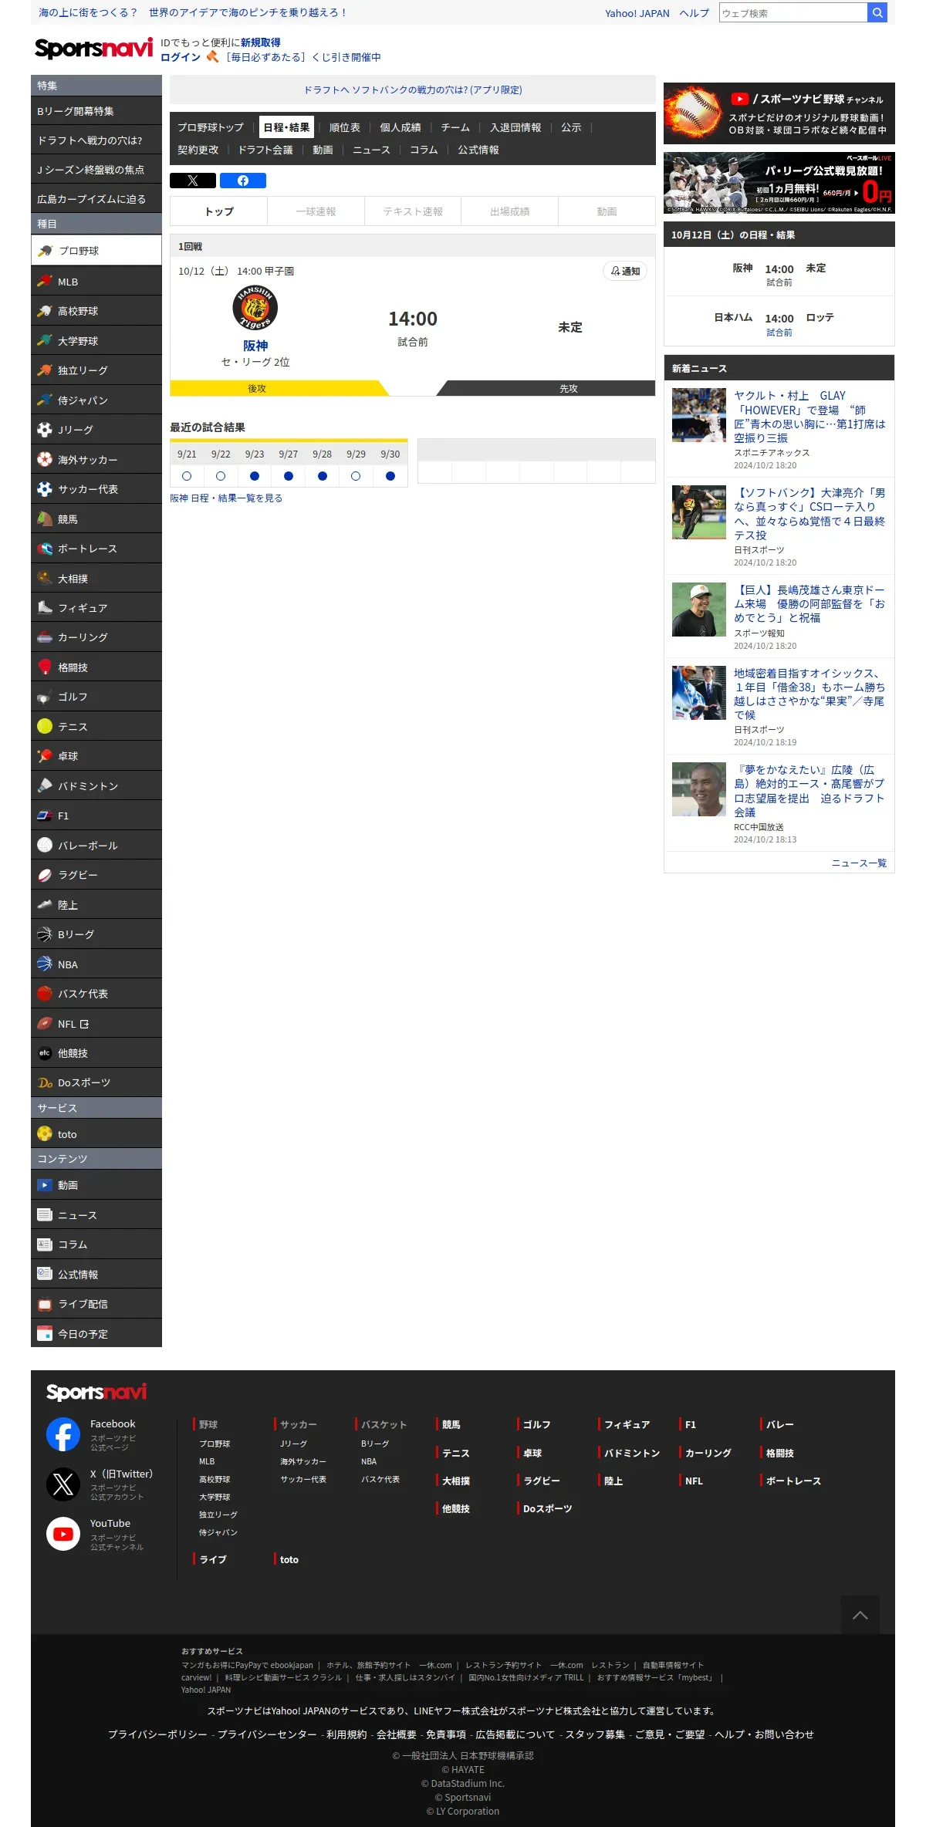Viewport: 926px width, 1827px height.
Task: Open バドミントン shuttlecock icon
Action: 45,786
